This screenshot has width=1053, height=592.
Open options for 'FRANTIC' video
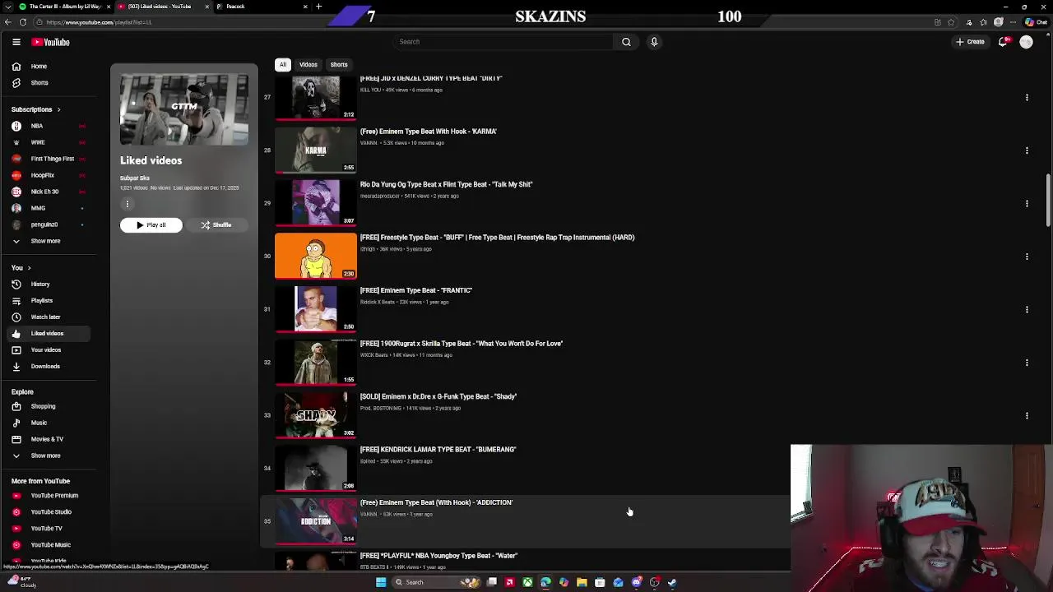point(1027,309)
